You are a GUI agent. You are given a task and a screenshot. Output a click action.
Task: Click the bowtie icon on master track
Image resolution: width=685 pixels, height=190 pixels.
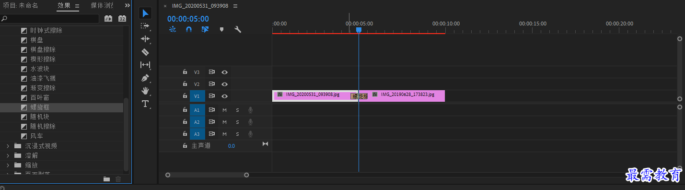click(265, 144)
